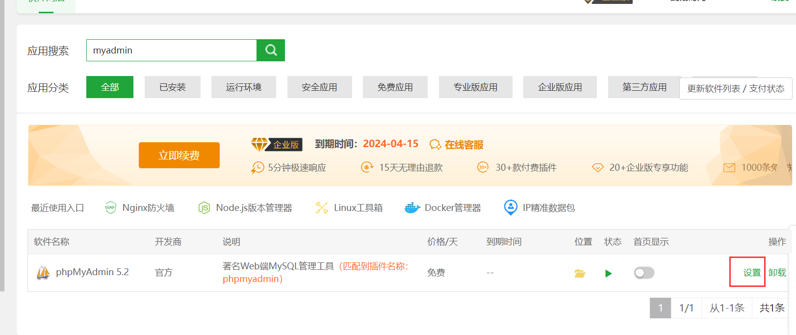Viewport: 796px width, 335px height.
Task: Click 卸载 link for phpMyAdmin
Action: 777,272
